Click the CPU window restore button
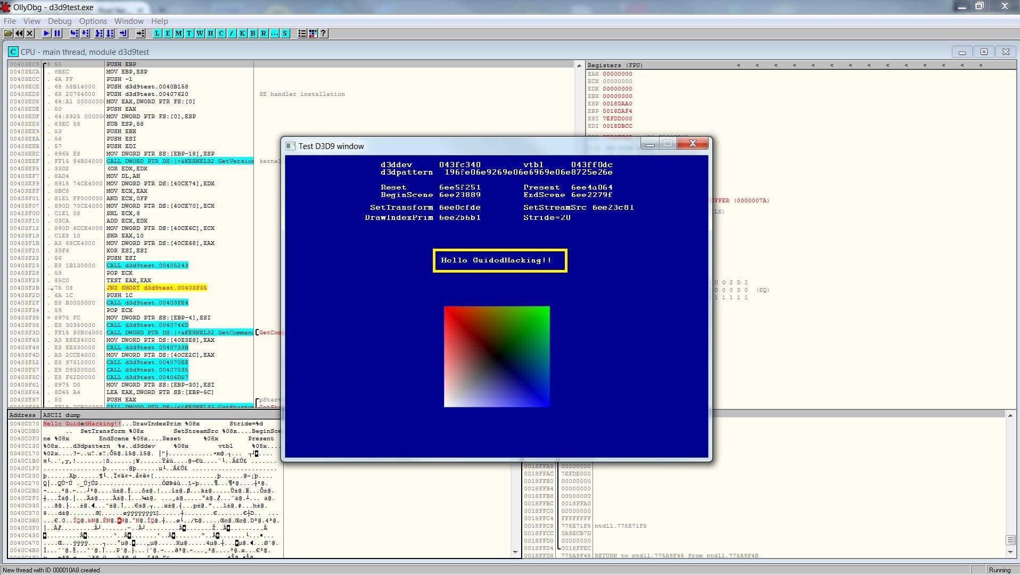Screen dimensions: 1020x575 984,52
